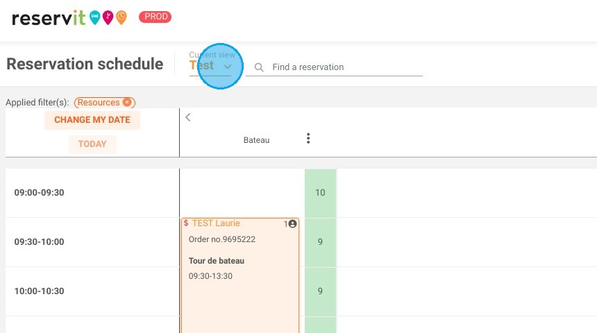Select the 09:00-09:30 time slot row

click(x=92, y=193)
